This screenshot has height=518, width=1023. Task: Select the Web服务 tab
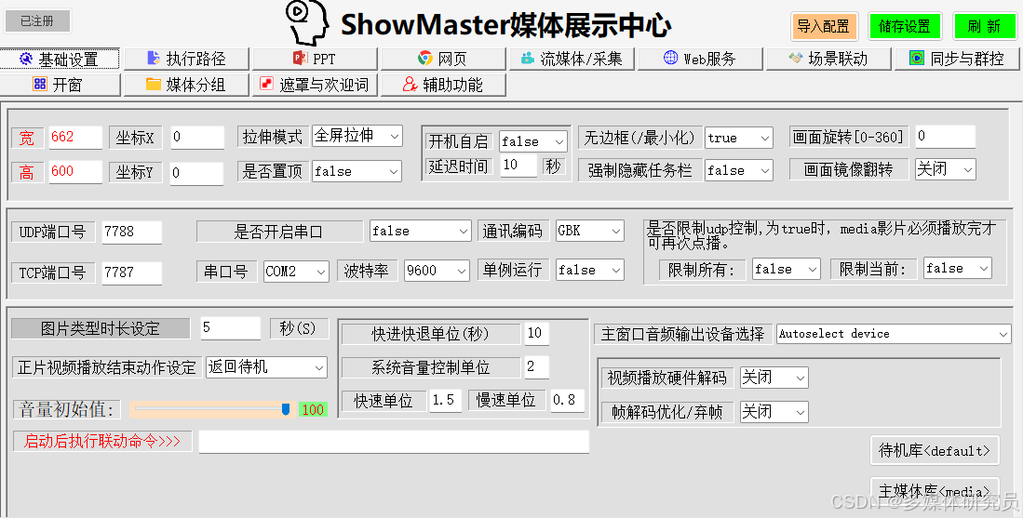tap(699, 59)
